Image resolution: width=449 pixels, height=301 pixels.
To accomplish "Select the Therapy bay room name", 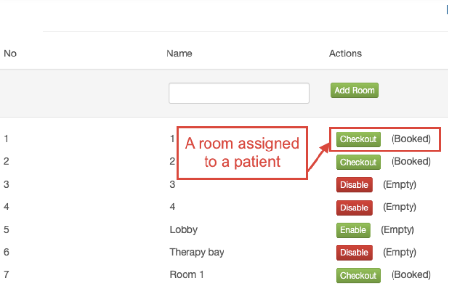I will click(x=197, y=252).
